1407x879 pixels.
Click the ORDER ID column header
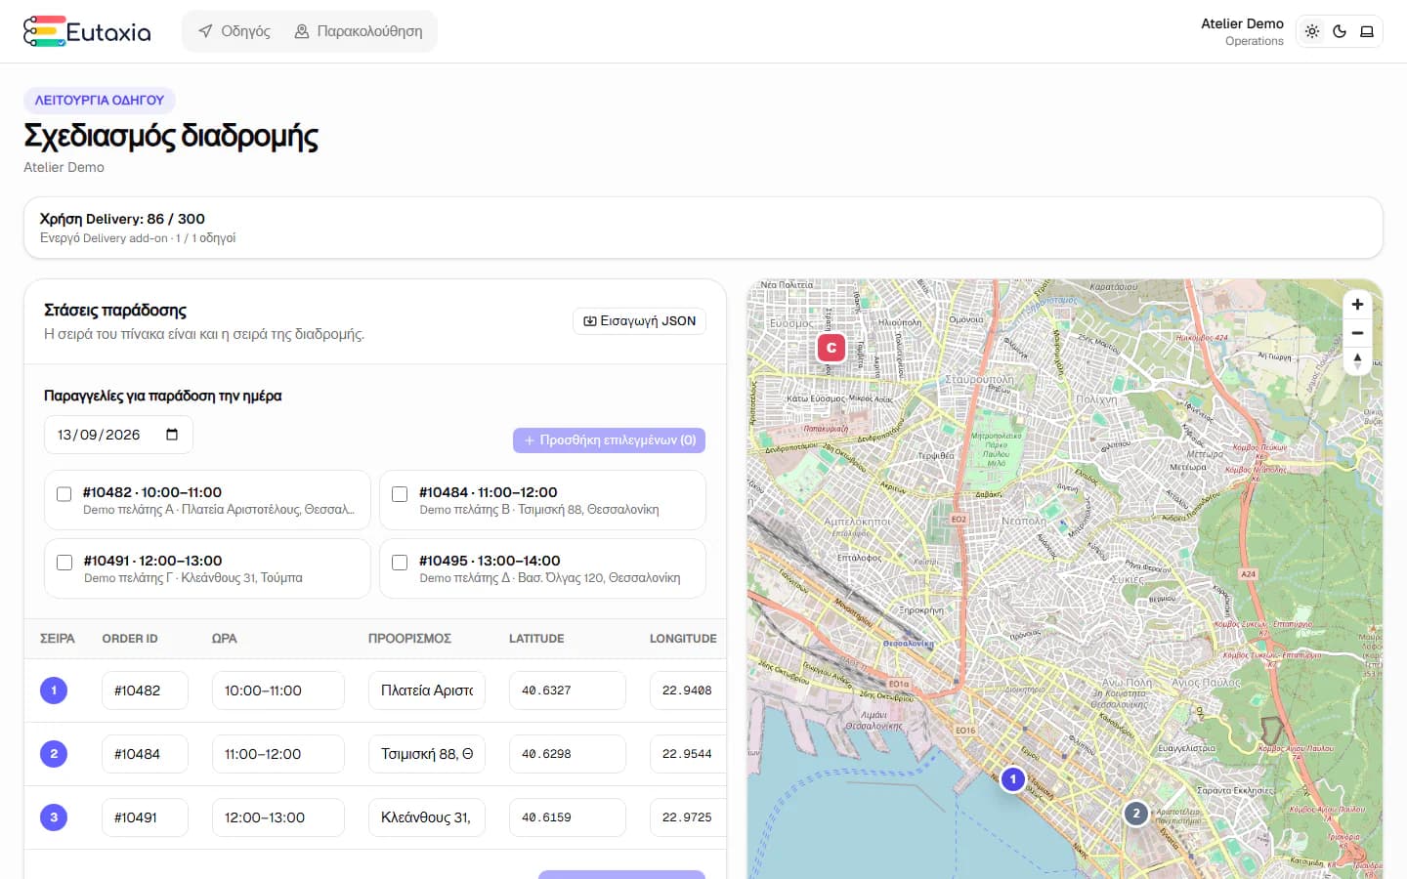(x=130, y=639)
